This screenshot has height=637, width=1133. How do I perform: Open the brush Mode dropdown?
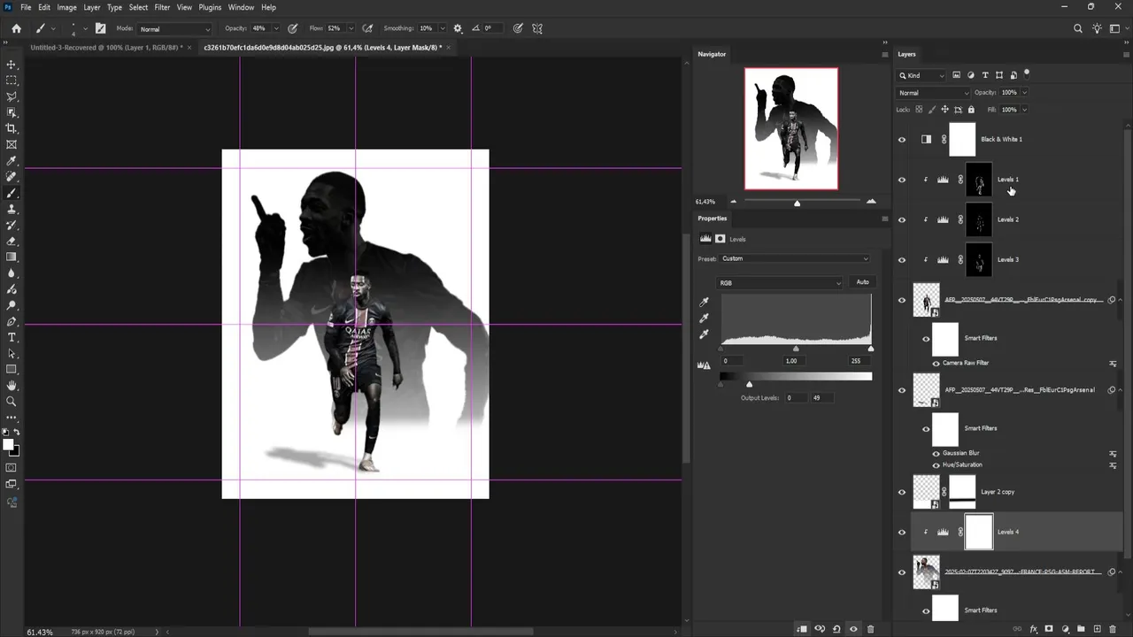tap(175, 28)
